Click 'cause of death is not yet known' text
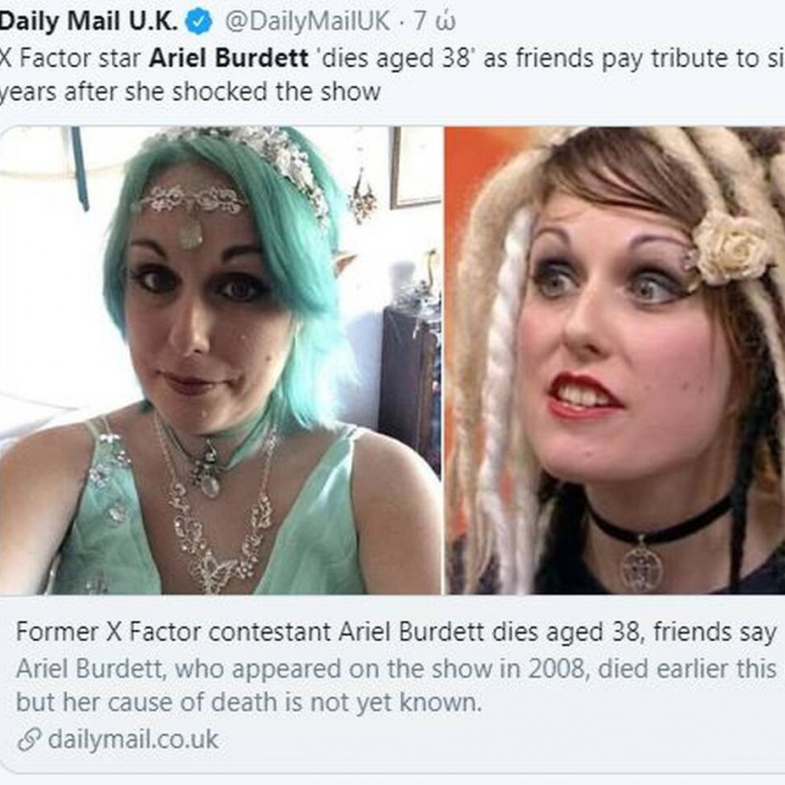The image size is (785, 785). pos(295,703)
